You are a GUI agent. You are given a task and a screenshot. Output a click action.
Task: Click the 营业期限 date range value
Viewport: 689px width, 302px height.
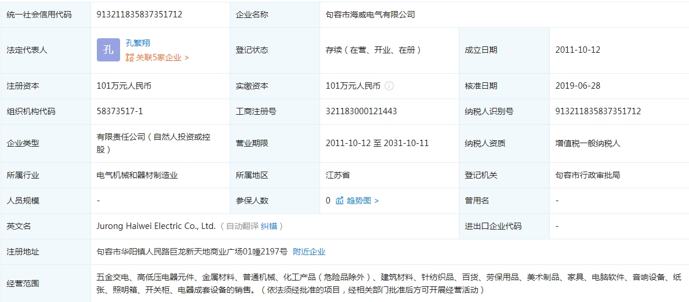pos(377,143)
